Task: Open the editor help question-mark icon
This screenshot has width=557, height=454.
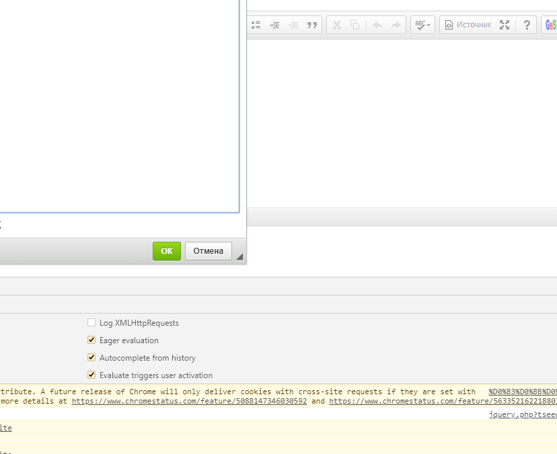Action: (x=527, y=25)
